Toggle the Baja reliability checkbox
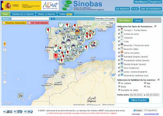163x116 pixels. (145, 83)
